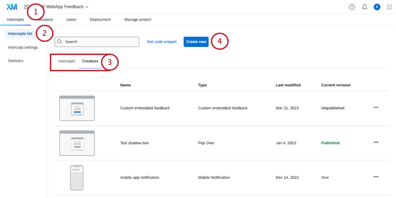Open the app switcher grid icon

pyautogui.click(x=389, y=7)
